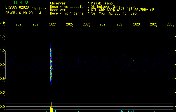The width and height of the screenshot is (176, 112).
Task: Select location Shibukawa, Gunma, Japan
Action: click(x=114, y=7)
